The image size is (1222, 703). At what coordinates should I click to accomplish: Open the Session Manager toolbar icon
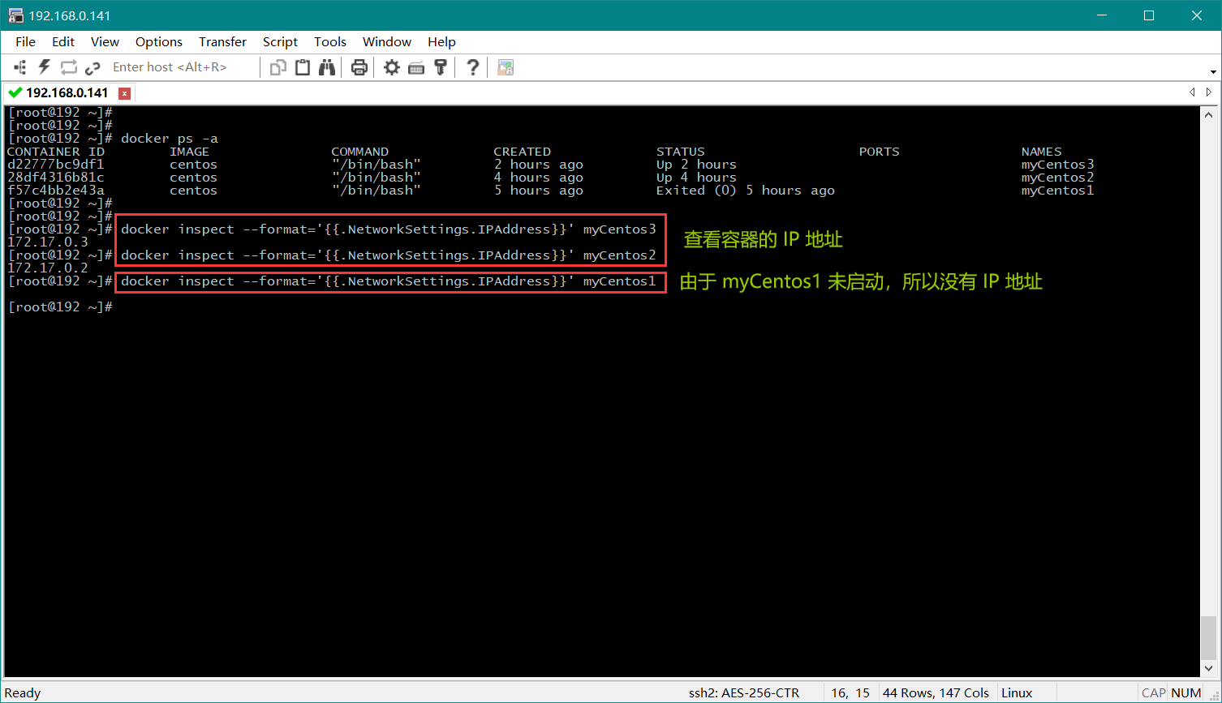pos(20,67)
